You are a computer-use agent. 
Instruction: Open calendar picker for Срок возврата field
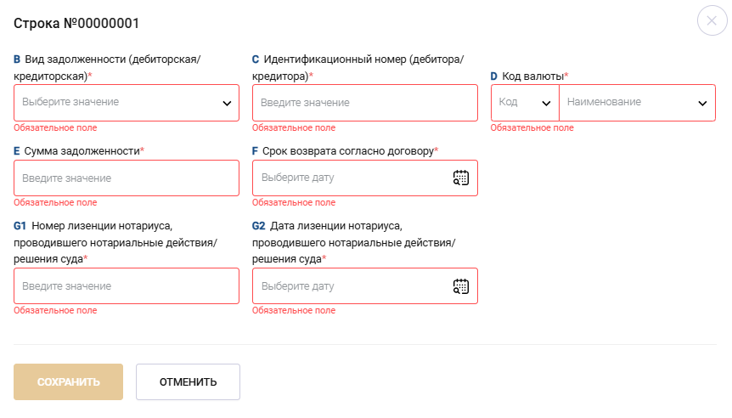point(460,178)
